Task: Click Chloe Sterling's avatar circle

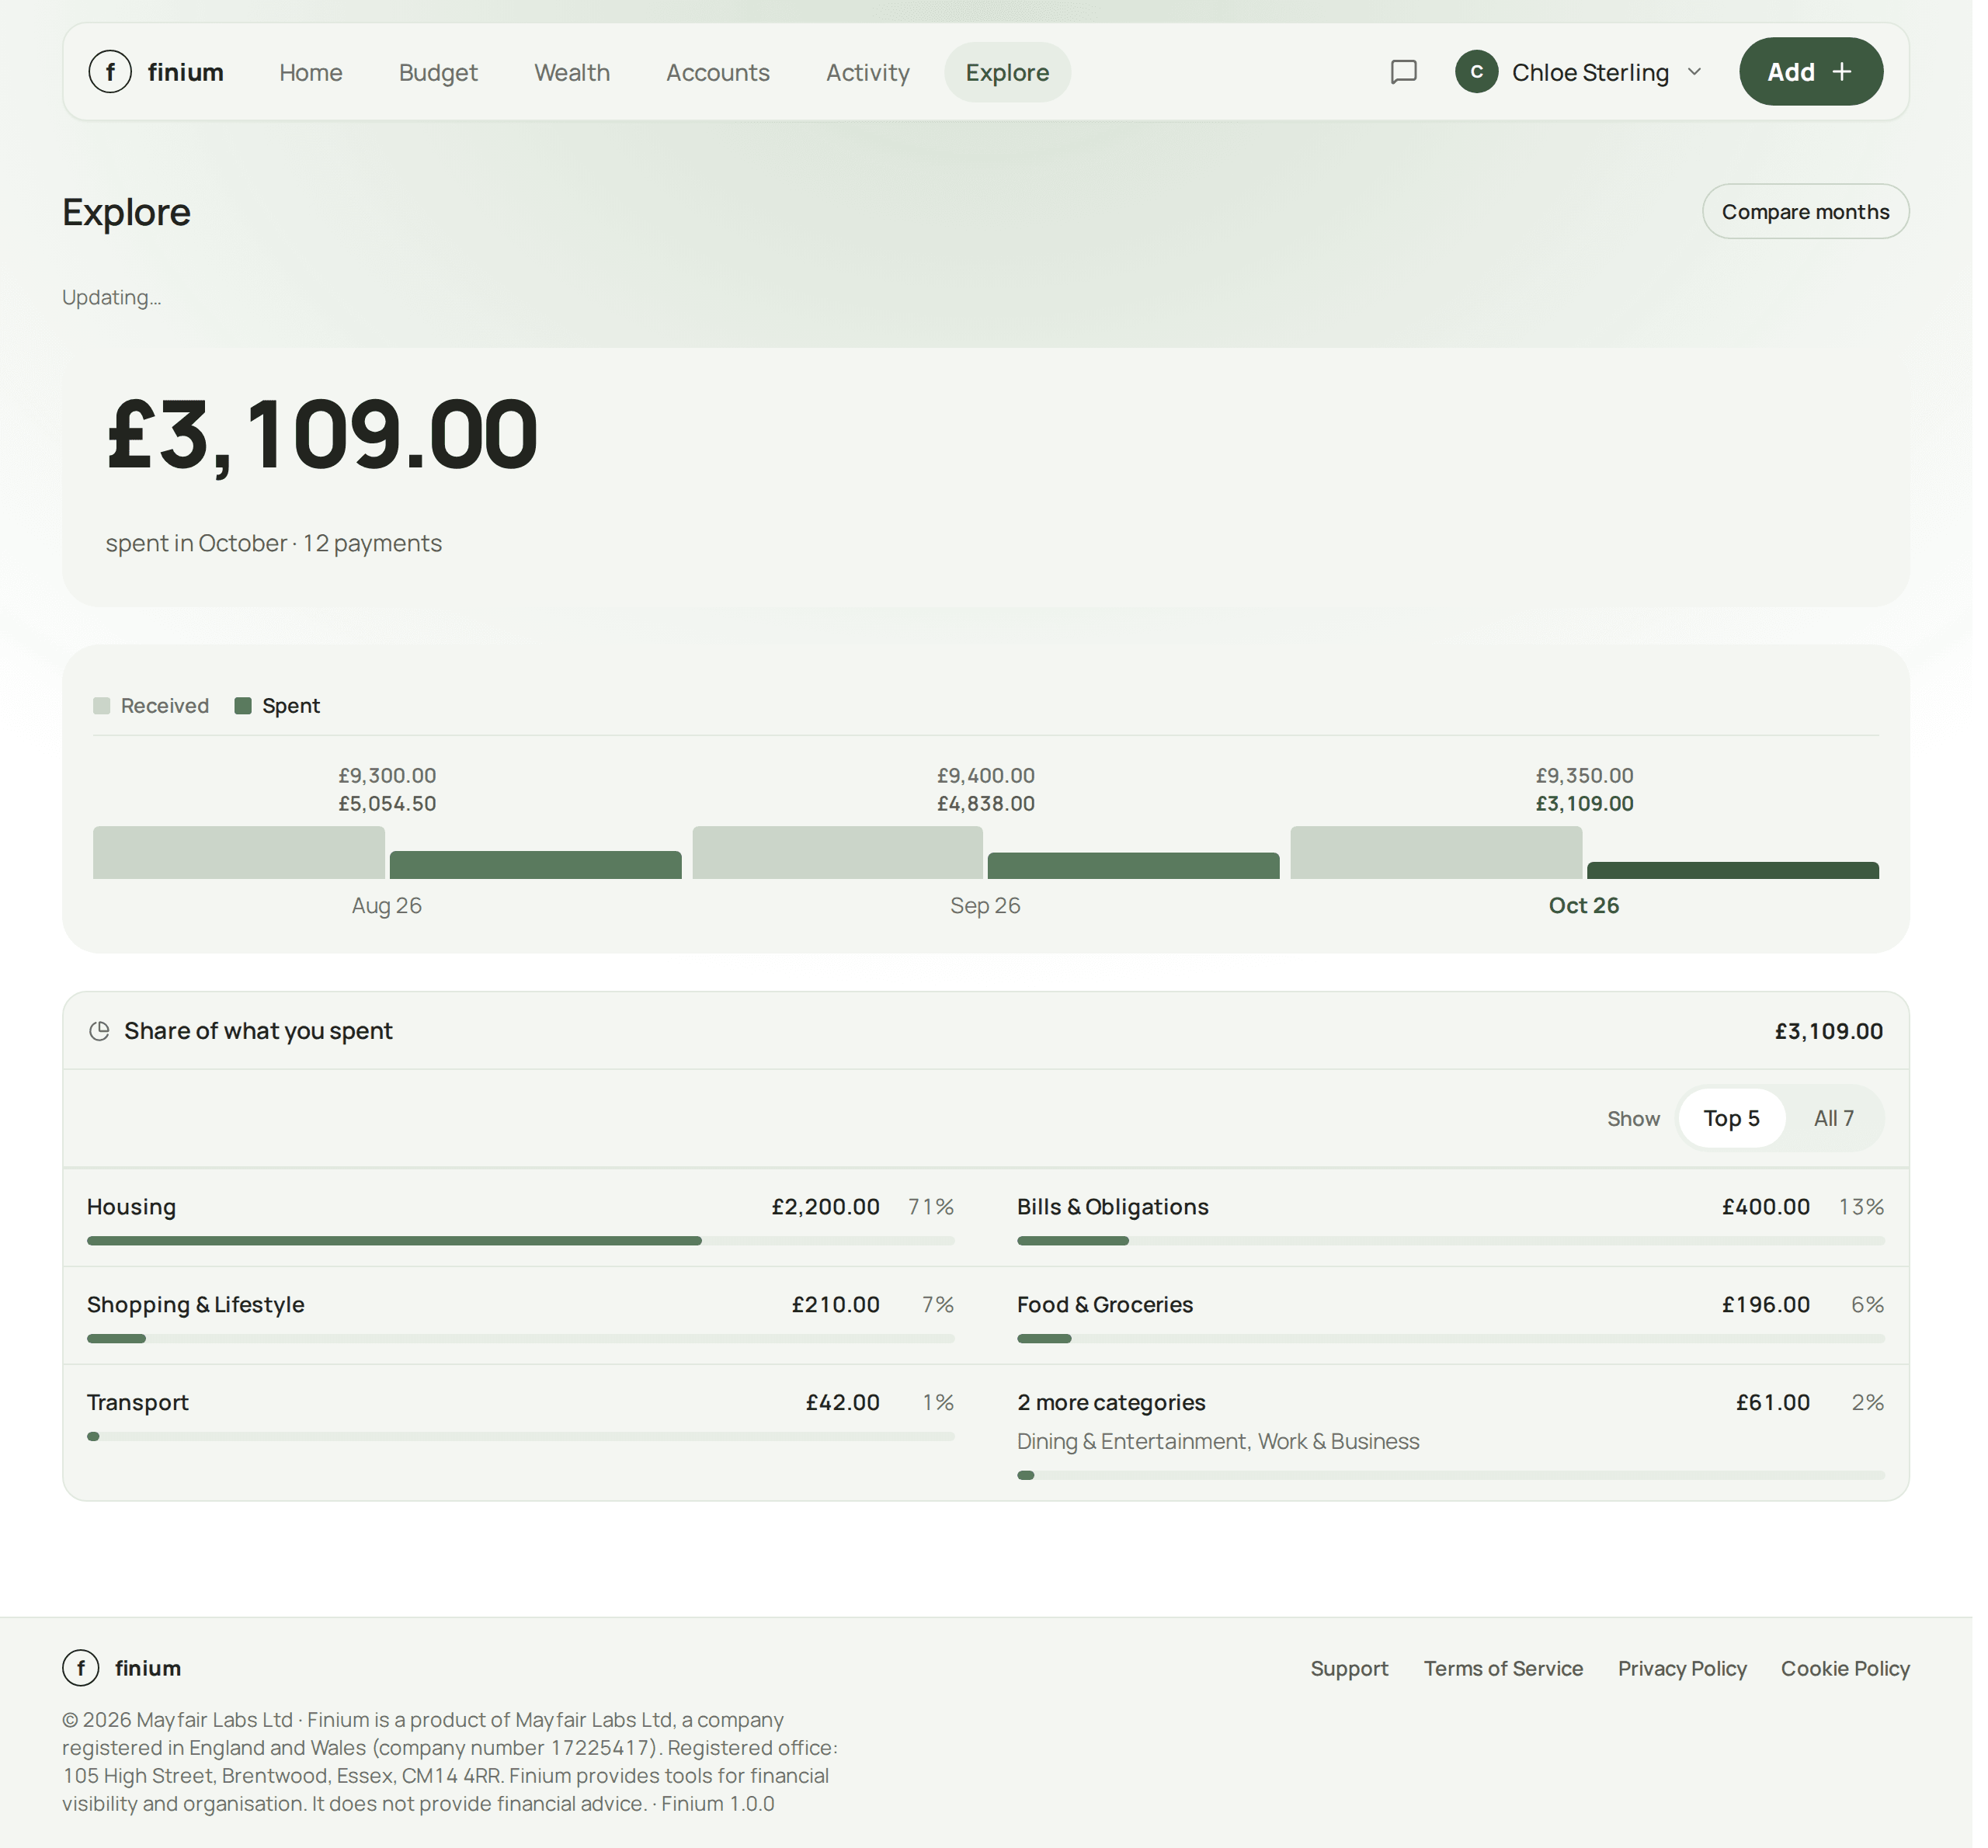Action: tap(1476, 72)
